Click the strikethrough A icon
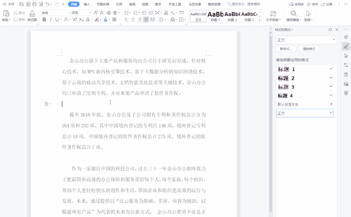Viewport: 351px width, 217px height. 66,20
